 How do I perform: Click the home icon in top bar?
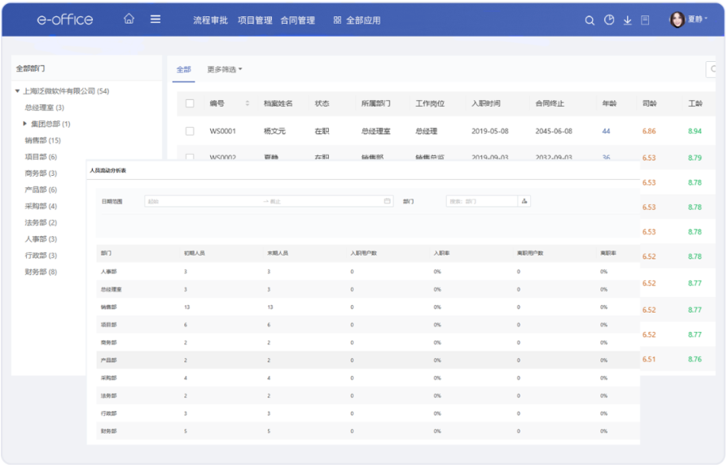(x=129, y=20)
